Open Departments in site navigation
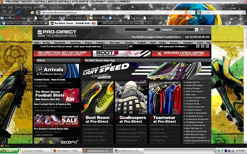 (60, 43)
